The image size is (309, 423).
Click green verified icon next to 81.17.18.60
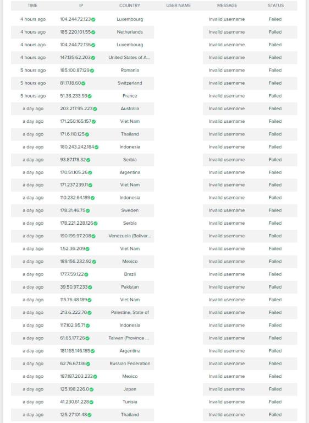point(83,83)
